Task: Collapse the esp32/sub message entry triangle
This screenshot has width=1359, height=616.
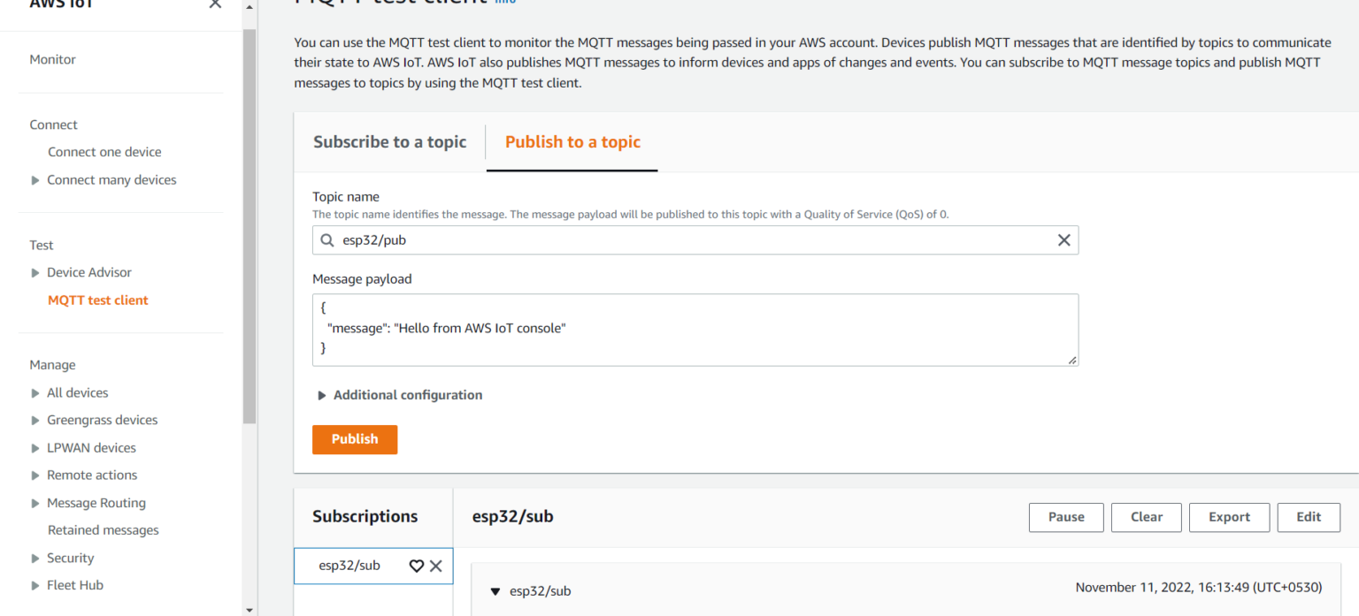Action: coord(495,591)
